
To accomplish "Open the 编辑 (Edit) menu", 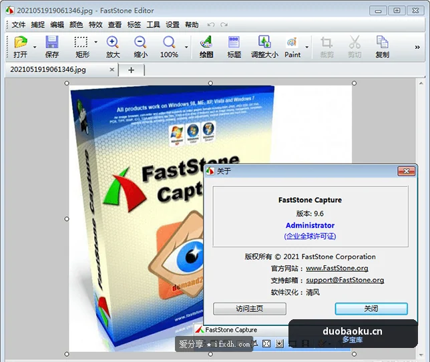I will tap(57, 25).
